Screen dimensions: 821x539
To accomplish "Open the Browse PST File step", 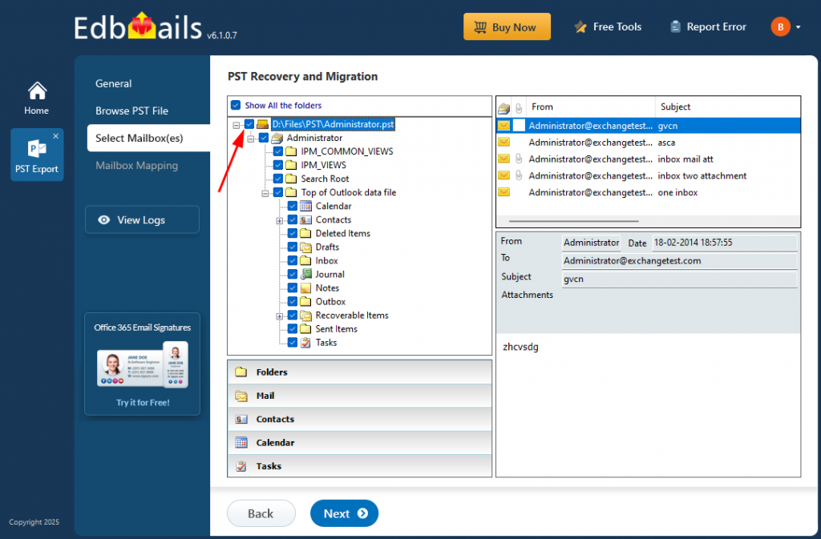I will click(132, 111).
